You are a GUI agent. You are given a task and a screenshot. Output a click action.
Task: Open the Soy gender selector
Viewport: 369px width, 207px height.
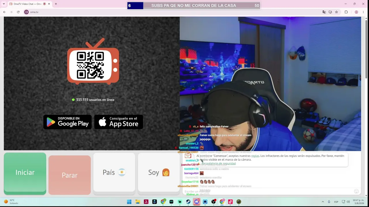pos(159,172)
